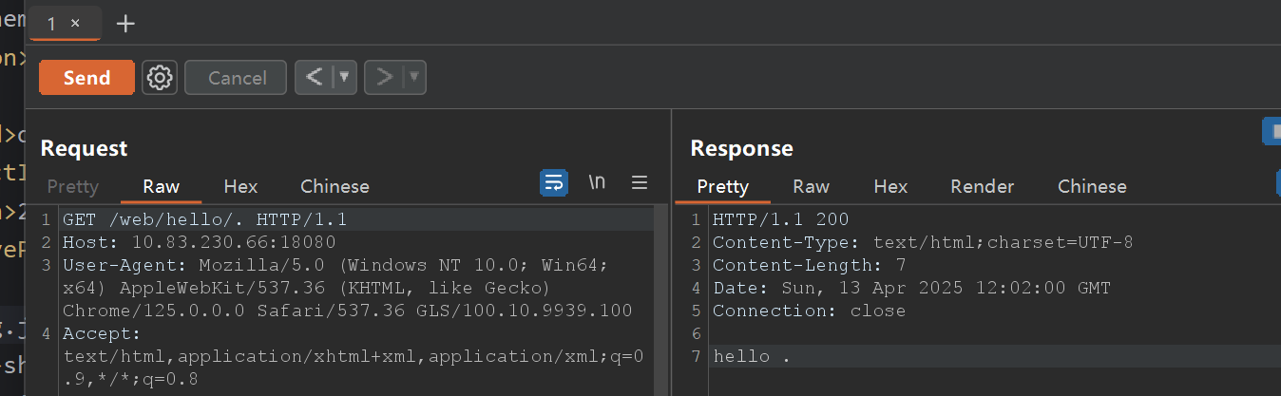The width and height of the screenshot is (1281, 396).
Task: Cancel the pending request
Action: (236, 78)
